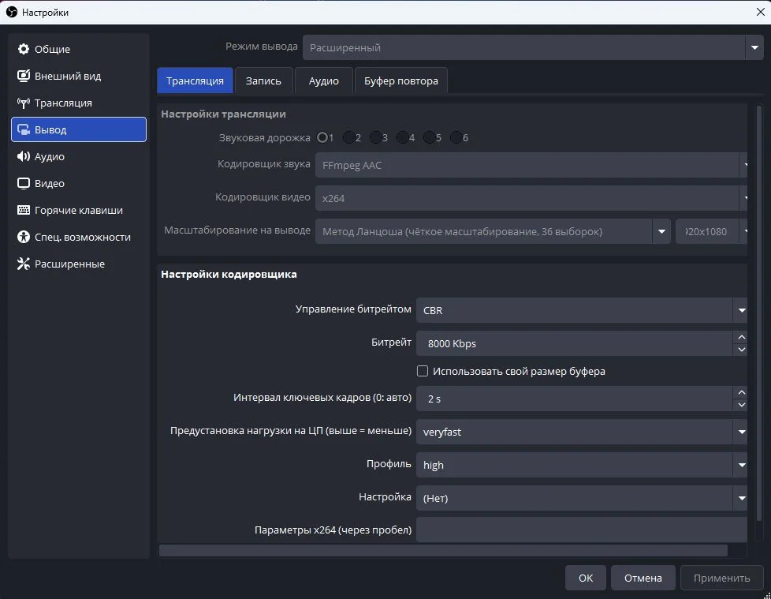Click the Расширенные tools icon
771x599 pixels.
[x=23, y=264]
